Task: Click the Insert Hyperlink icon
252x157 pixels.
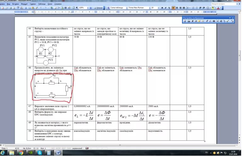Action: (x=51, y=8)
